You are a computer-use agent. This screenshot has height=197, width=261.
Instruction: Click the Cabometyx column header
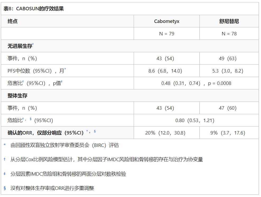tap(167, 21)
